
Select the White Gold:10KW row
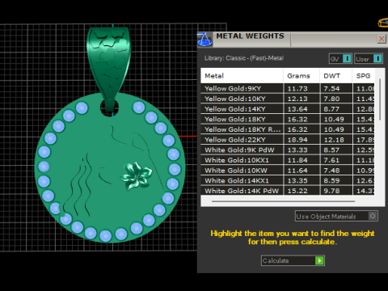pyautogui.click(x=288, y=171)
